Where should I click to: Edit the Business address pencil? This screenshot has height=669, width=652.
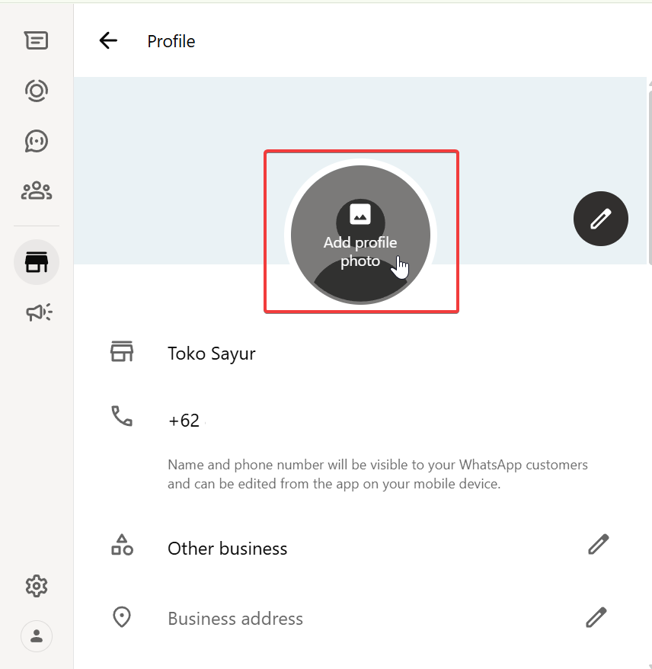(596, 616)
